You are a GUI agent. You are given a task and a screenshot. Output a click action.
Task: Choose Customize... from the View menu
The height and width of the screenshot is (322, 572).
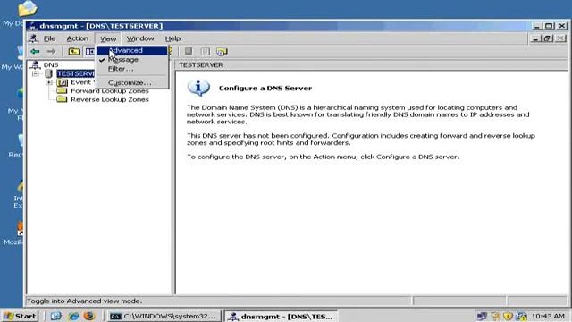[x=132, y=83]
